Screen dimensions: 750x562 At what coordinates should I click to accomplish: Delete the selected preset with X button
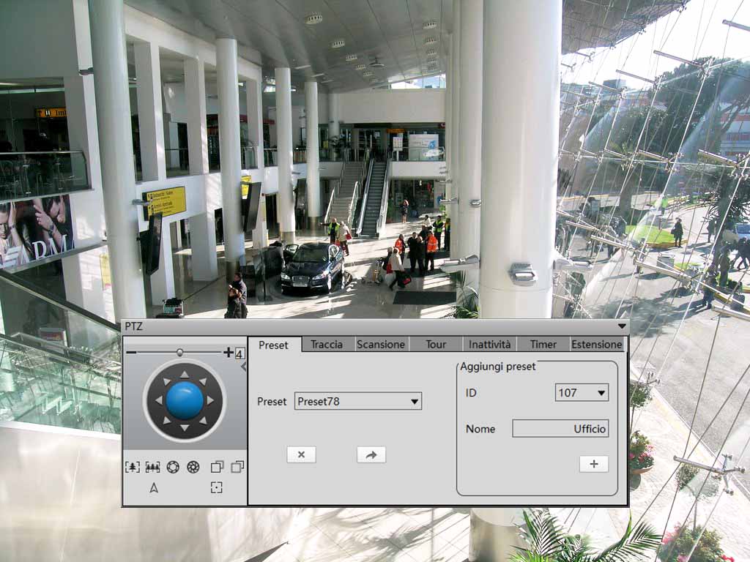[x=301, y=454]
